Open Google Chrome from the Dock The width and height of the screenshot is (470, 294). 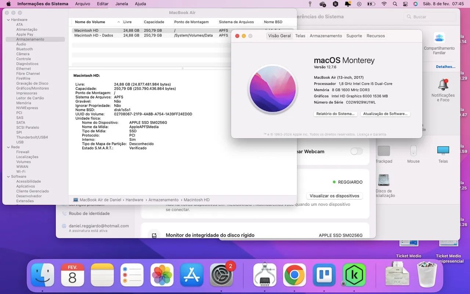tap(294, 275)
